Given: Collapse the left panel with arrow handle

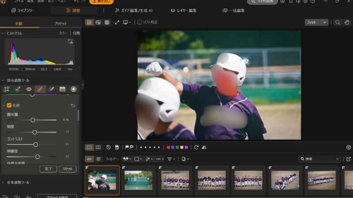Looking at the screenshot, I should coord(83,84).
